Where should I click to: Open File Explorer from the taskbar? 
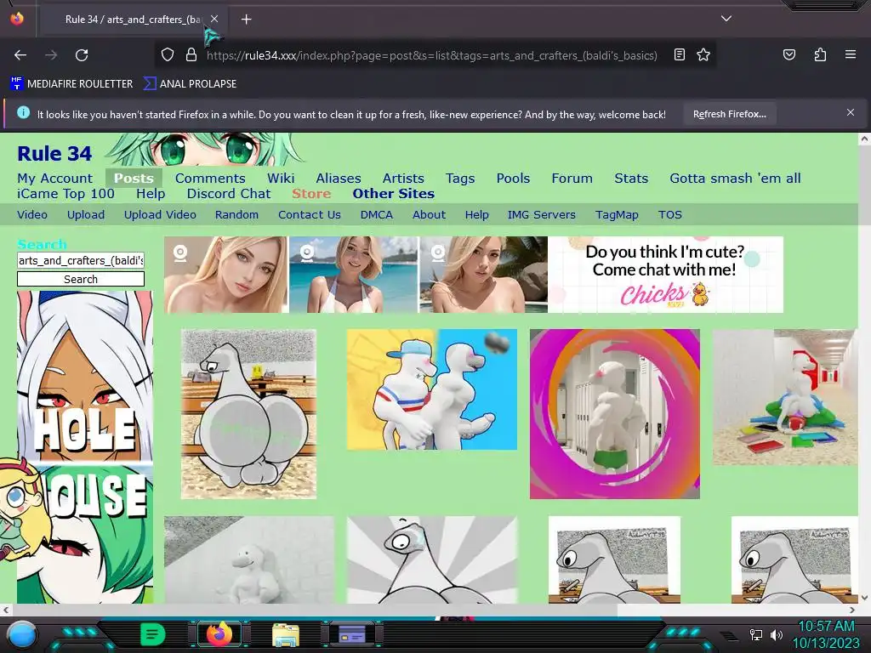pyautogui.click(x=286, y=634)
